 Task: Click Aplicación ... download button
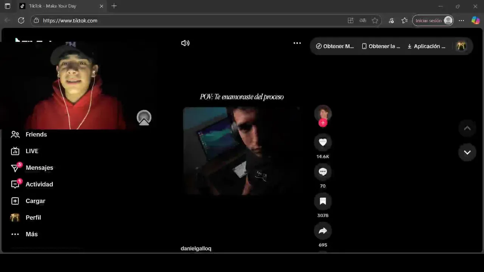coord(426,46)
